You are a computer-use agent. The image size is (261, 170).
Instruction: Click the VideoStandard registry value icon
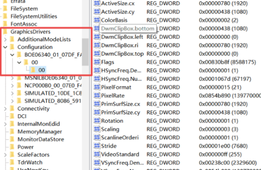point(97,154)
